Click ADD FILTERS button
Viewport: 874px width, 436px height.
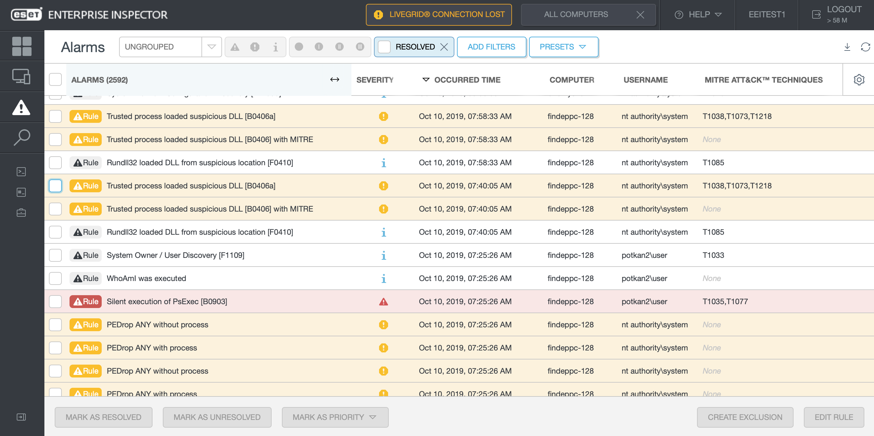pyautogui.click(x=491, y=47)
